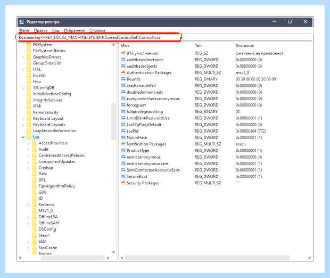Click the tree pane horizontal scroll right arrow
This screenshot has width=330, height=278.
(x=108, y=258)
